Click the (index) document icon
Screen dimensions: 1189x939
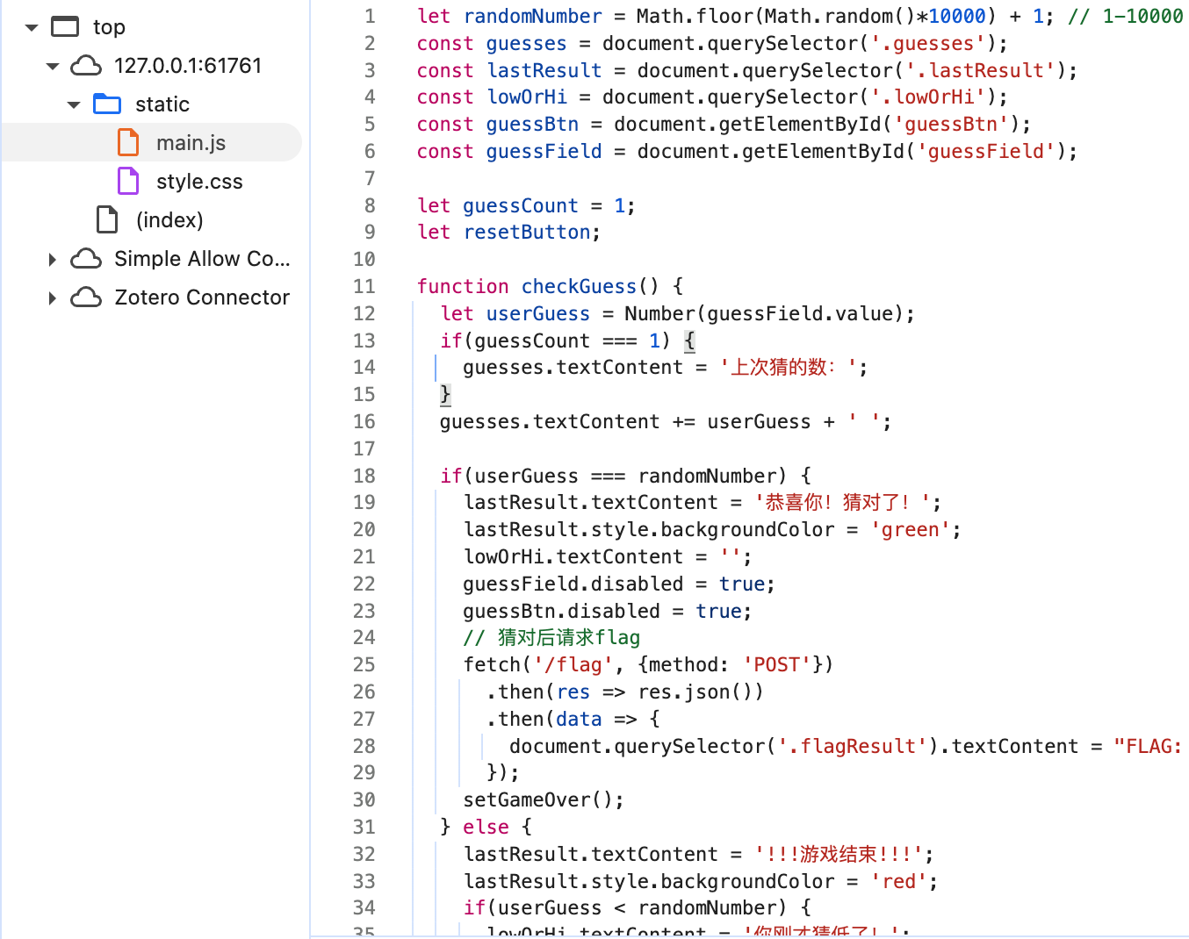107,220
